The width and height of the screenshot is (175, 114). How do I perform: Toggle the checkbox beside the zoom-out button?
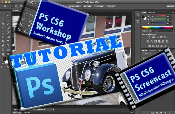(21, 6)
